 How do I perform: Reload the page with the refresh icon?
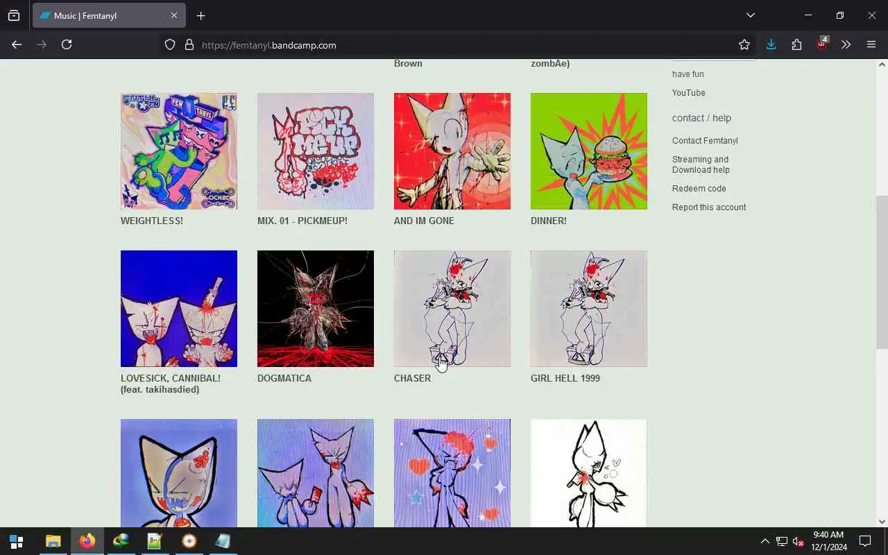point(67,44)
